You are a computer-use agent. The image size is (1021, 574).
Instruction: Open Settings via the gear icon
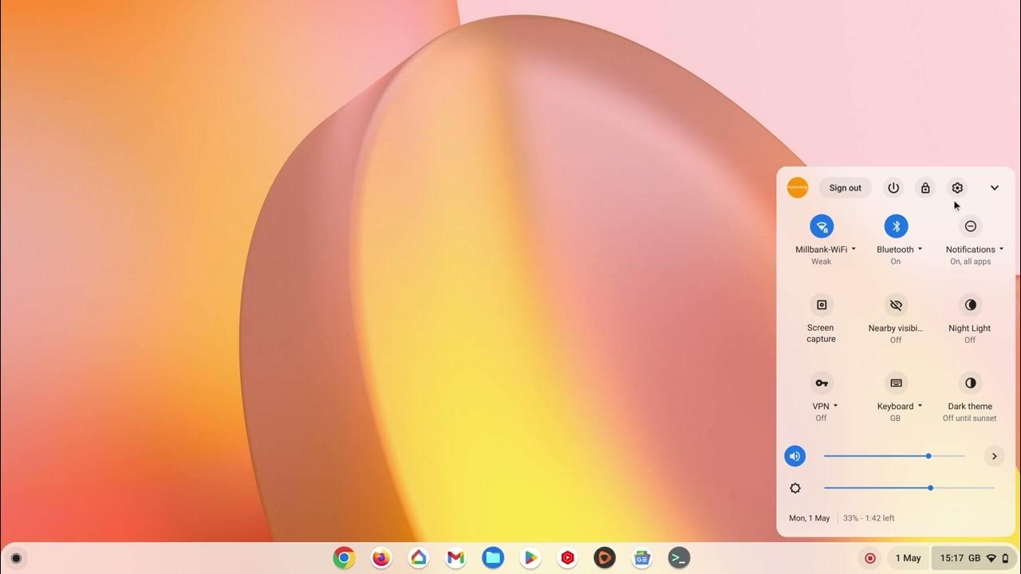click(957, 188)
